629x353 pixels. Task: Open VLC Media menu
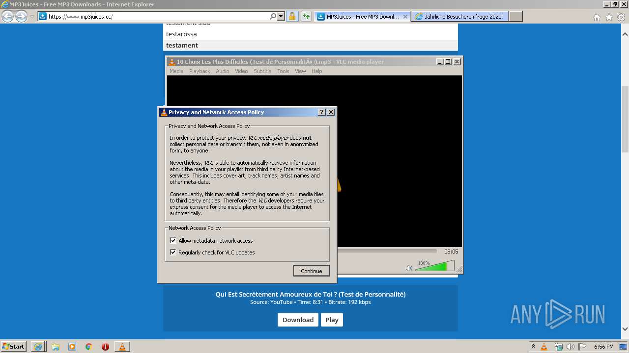(176, 71)
